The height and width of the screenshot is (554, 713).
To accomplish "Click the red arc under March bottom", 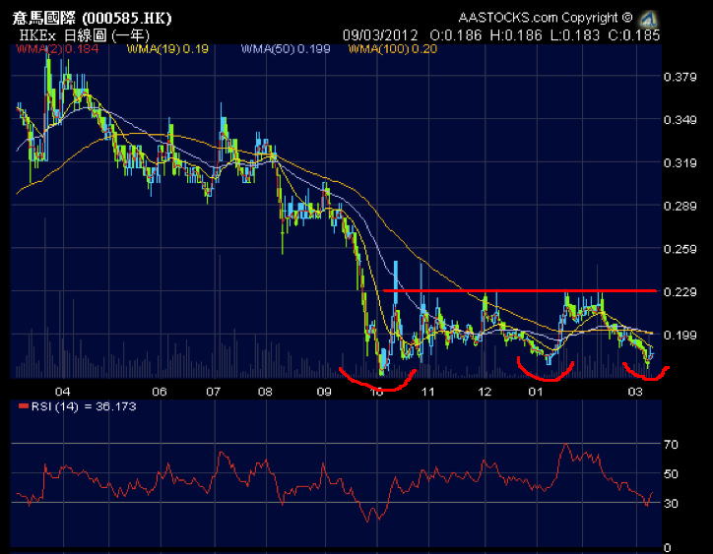I will [x=645, y=374].
